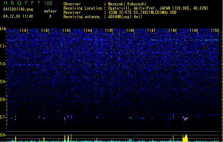
Task: Click the large red meteor echo after 1148
Action: (185, 118)
